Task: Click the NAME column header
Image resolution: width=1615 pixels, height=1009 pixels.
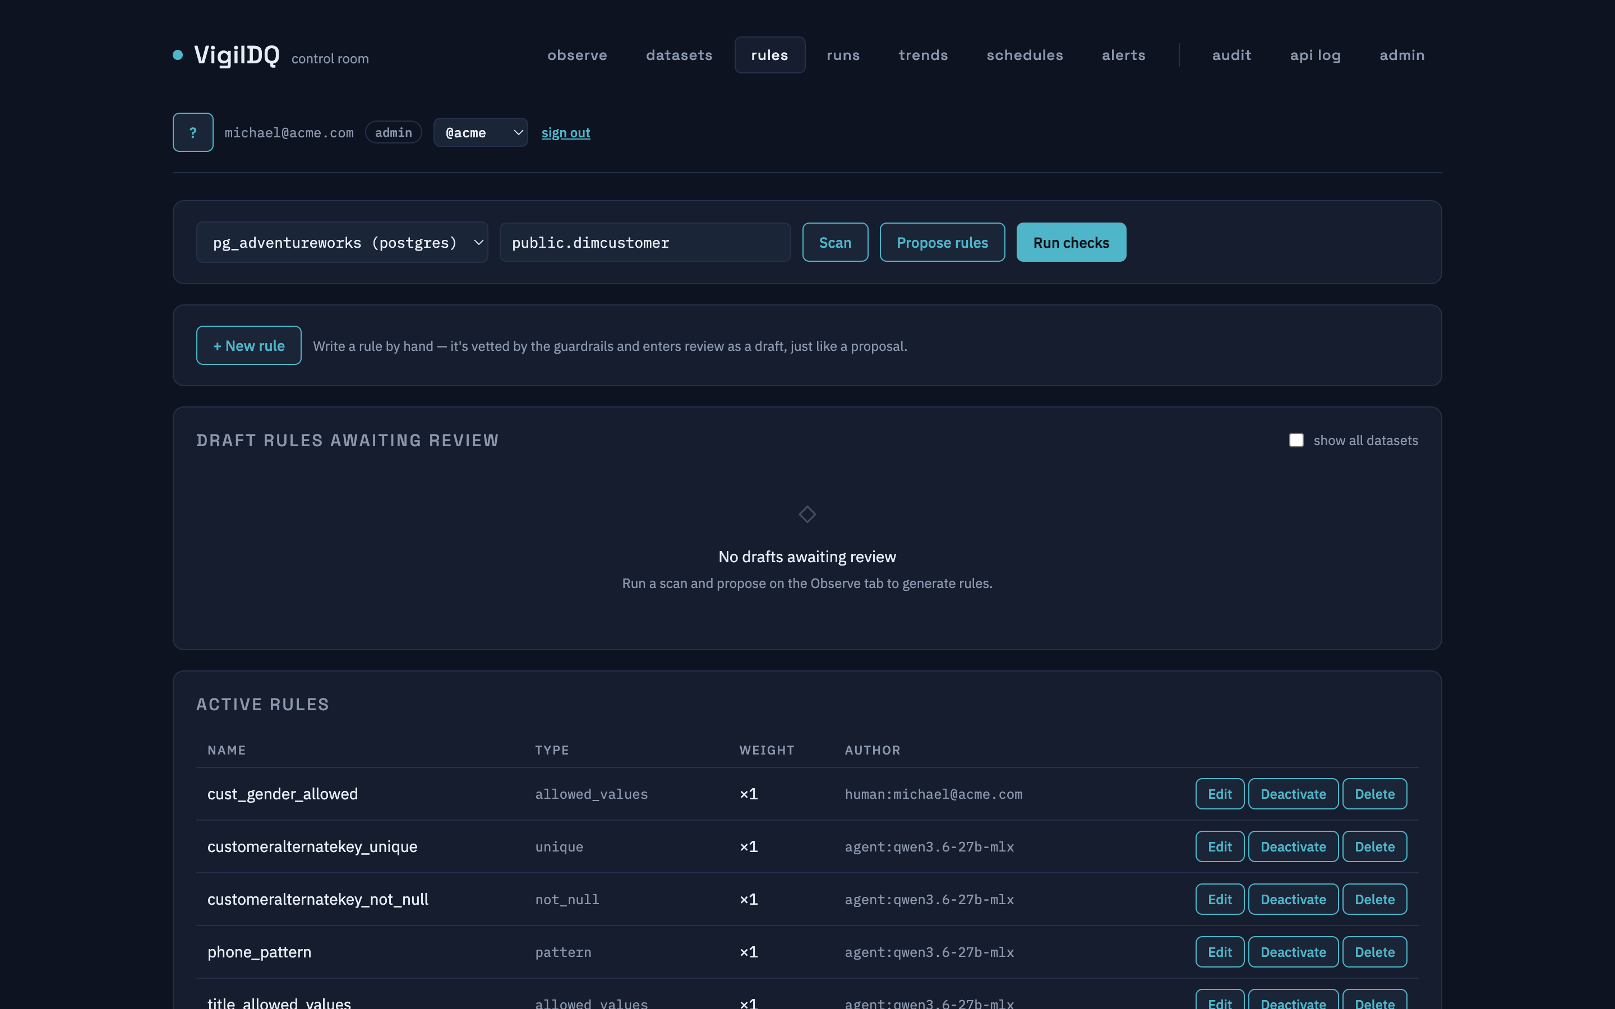Action: [226, 750]
